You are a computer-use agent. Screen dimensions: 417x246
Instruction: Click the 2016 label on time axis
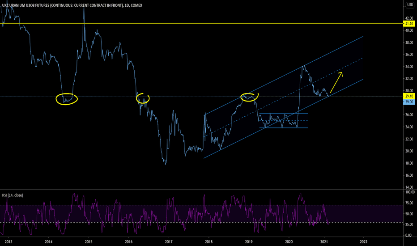tap(128, 242)
